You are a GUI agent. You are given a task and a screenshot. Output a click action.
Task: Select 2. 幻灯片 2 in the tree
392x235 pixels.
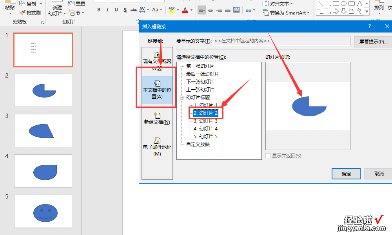205,113
